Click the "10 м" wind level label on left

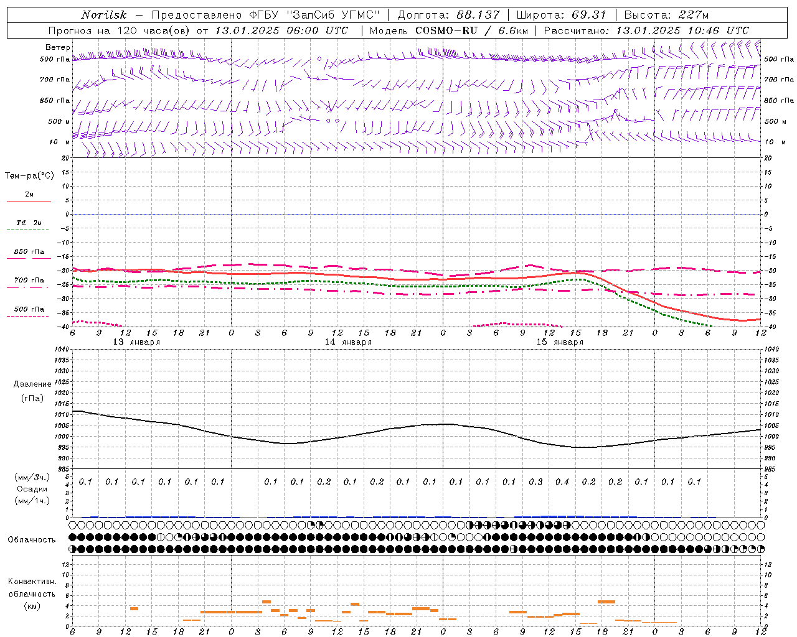click(x=59, y=142)
